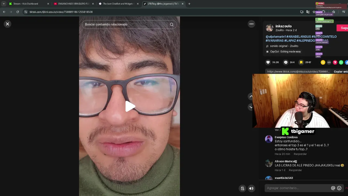The image size is (348, 196).
Task: Click the search magnifier in related content bar
Action: pyautogui.click(x=172, y=24)
